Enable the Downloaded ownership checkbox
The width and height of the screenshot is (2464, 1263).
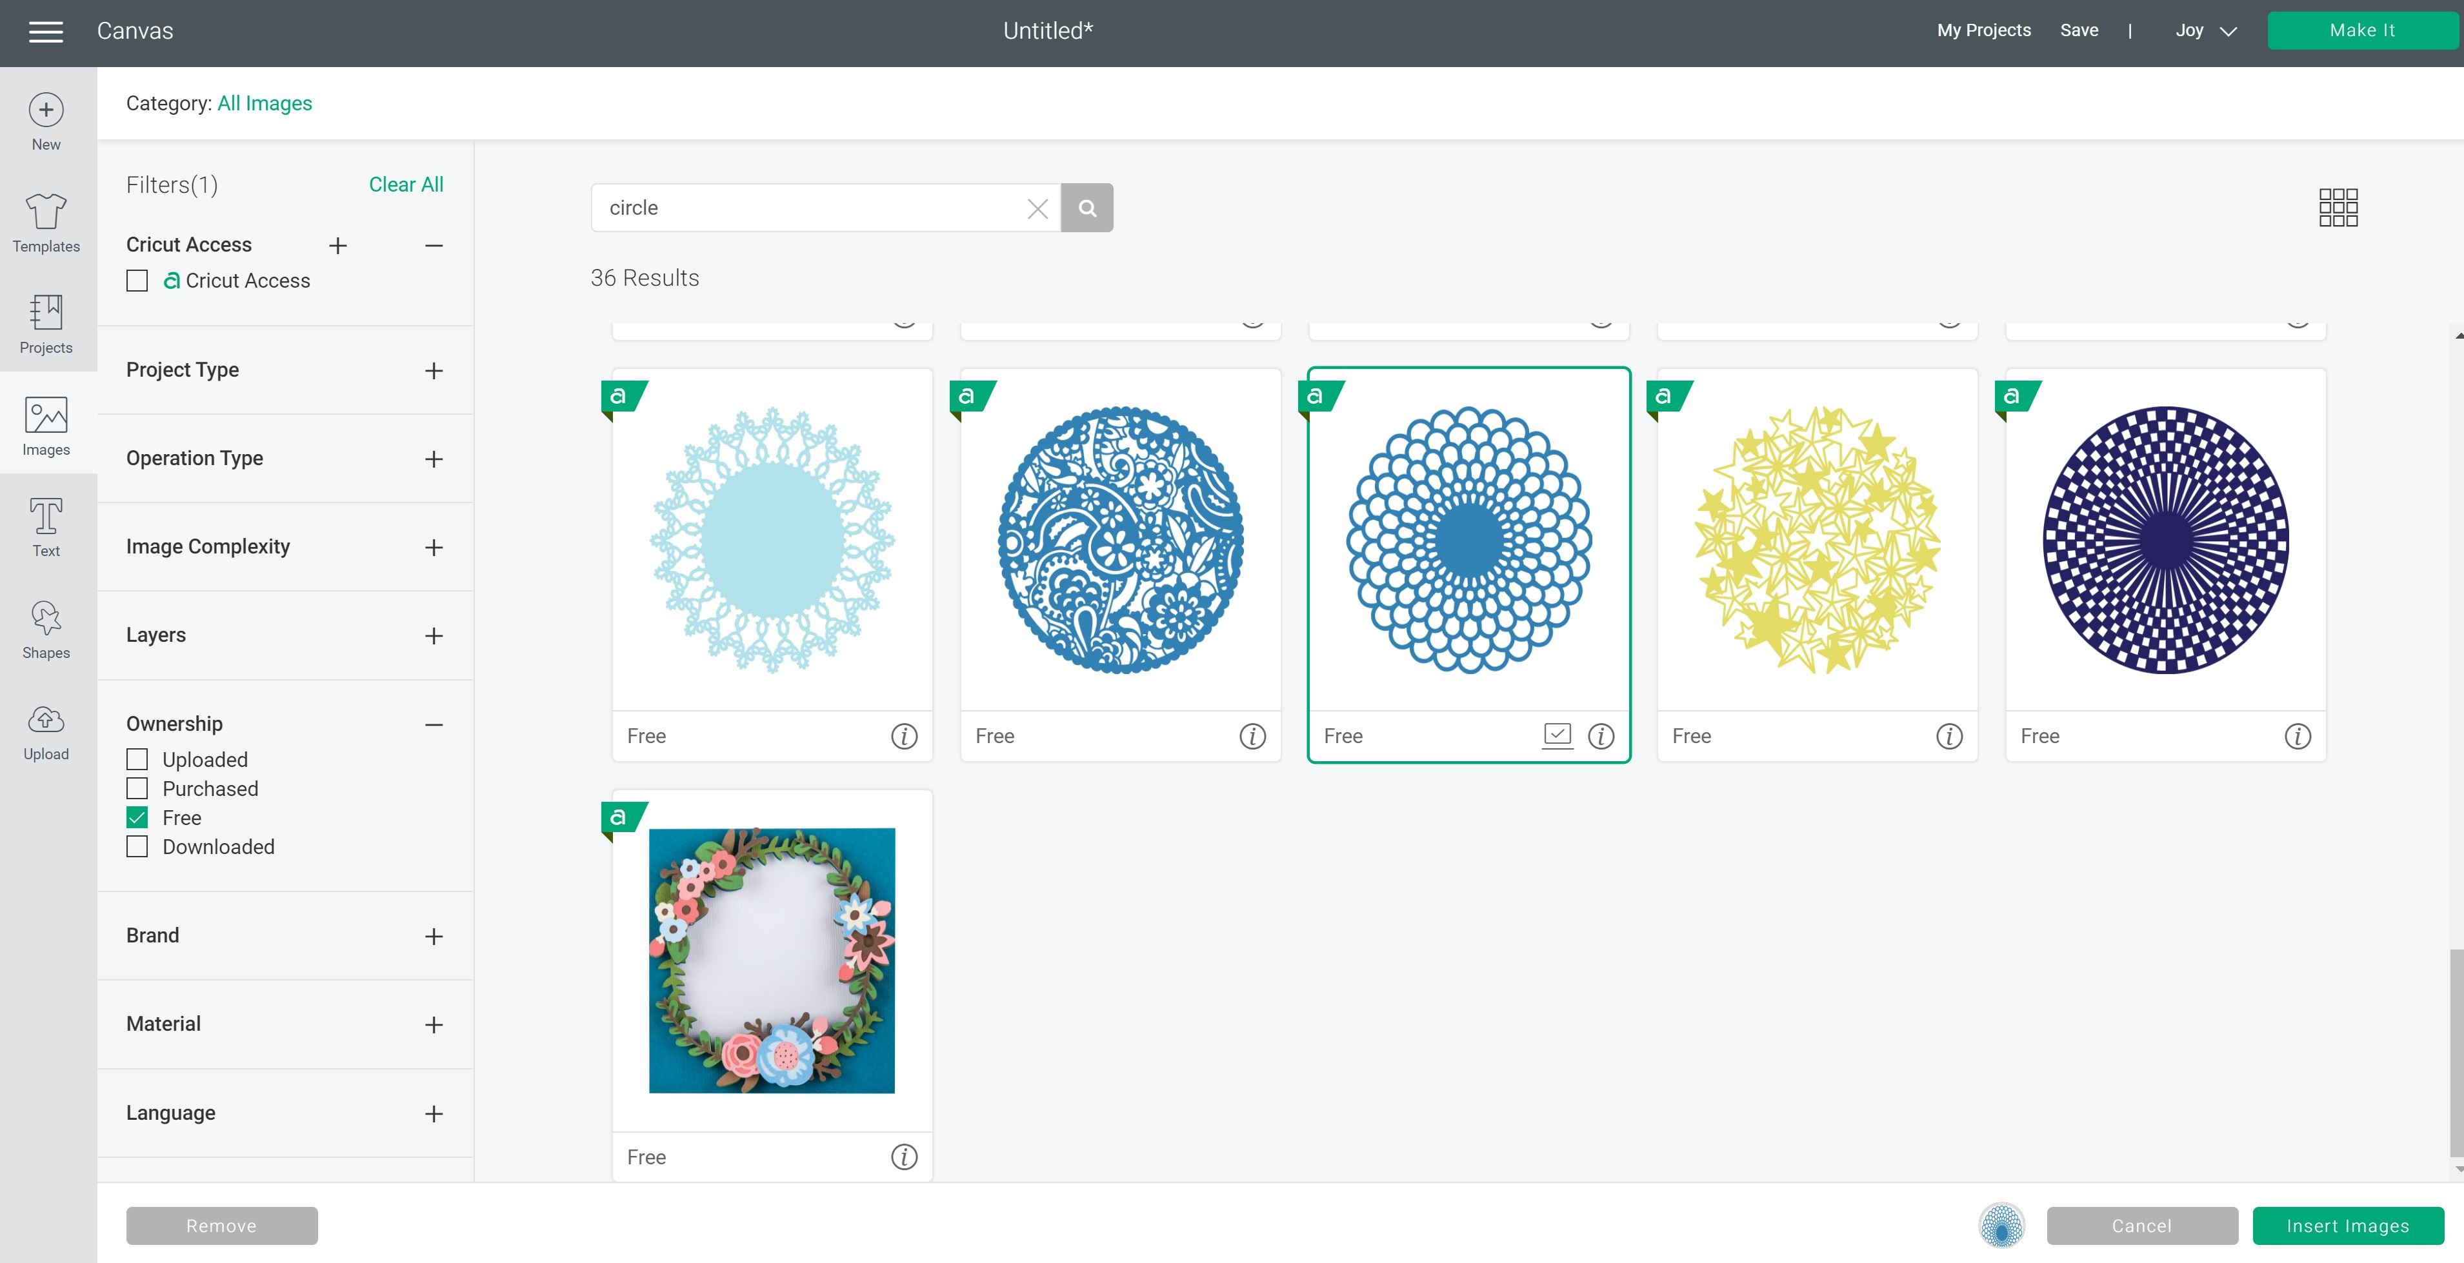pos(137,846)
